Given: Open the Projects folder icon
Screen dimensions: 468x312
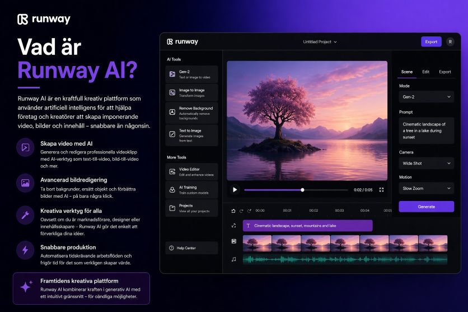Looking at the screenshot, I should click(x=172, y=208).
